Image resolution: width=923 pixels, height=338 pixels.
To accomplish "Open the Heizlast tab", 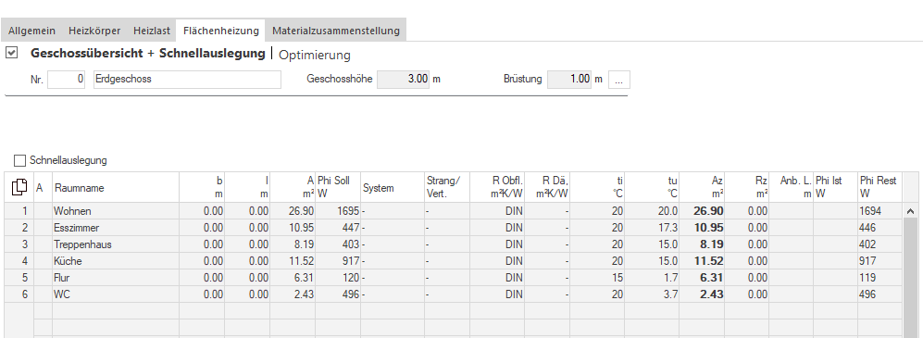I will 151,31.
